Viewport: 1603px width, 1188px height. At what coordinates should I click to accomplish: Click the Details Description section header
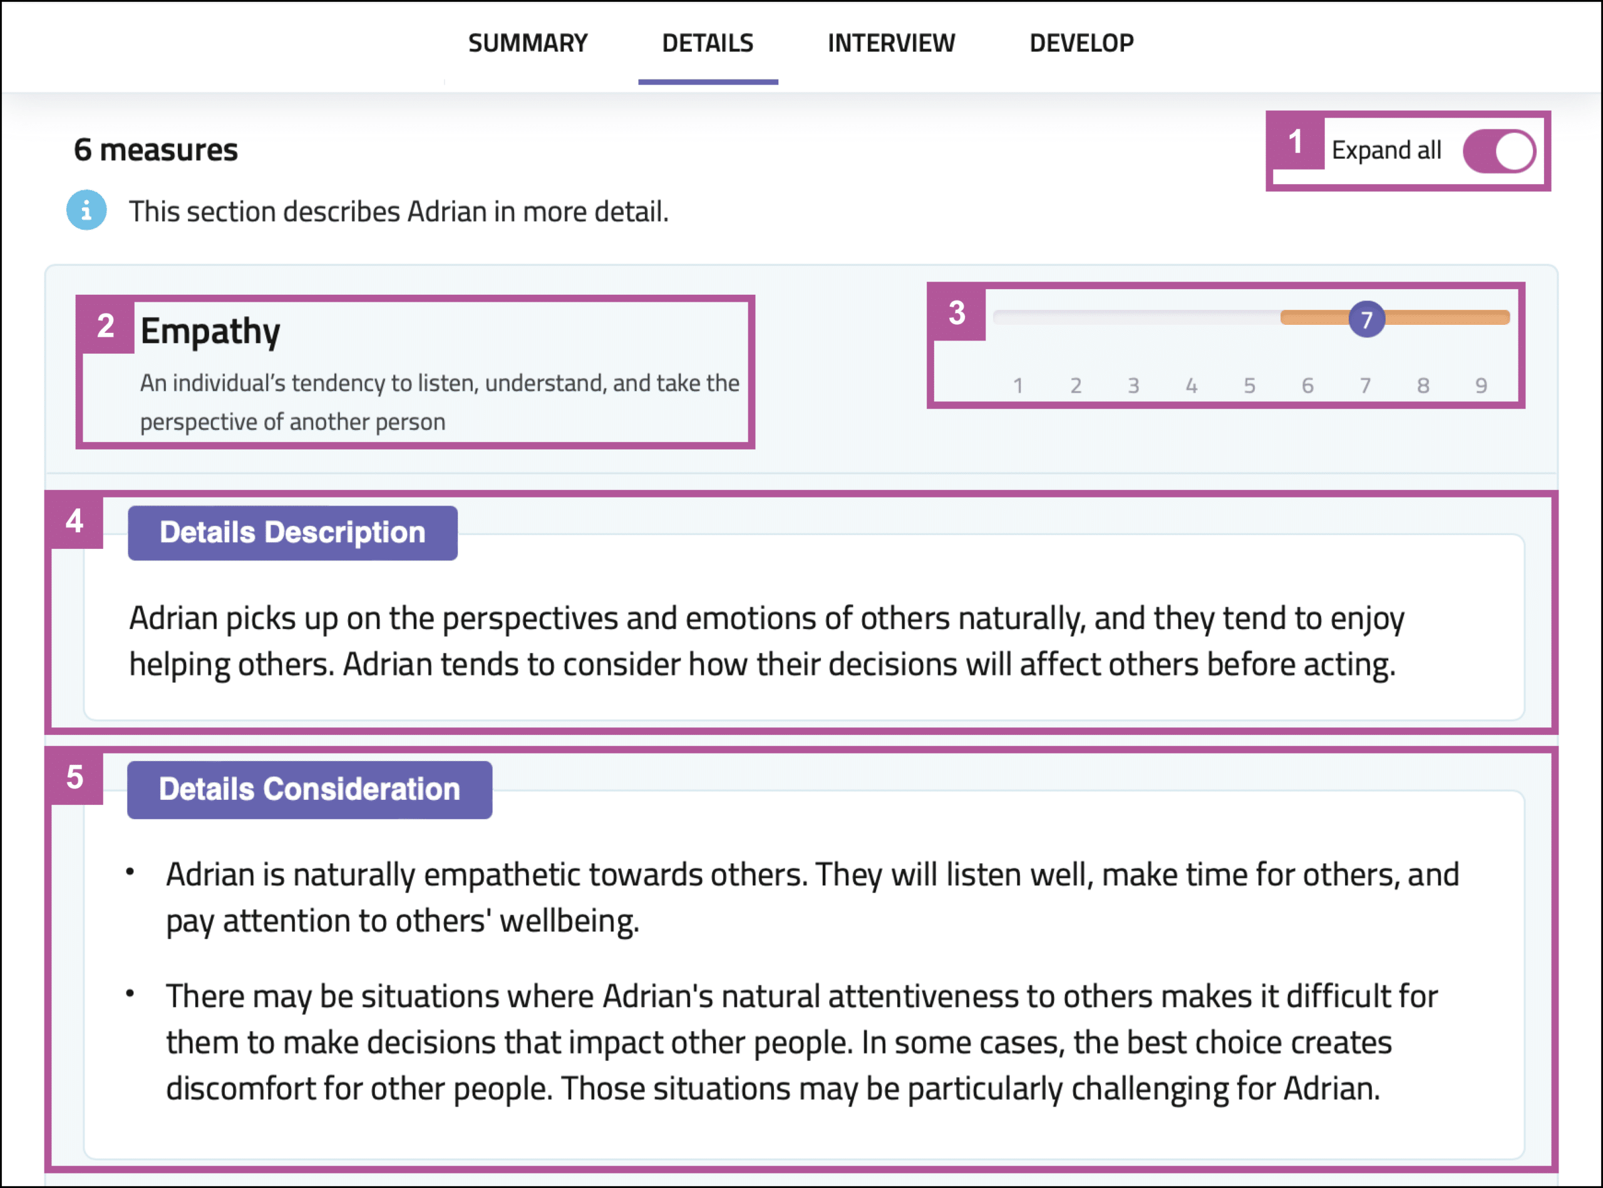(292, 533)
